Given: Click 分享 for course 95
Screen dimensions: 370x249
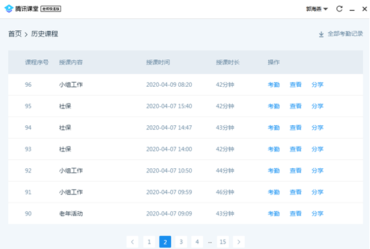Looking at the screenshot, I should tap(318, 106).
